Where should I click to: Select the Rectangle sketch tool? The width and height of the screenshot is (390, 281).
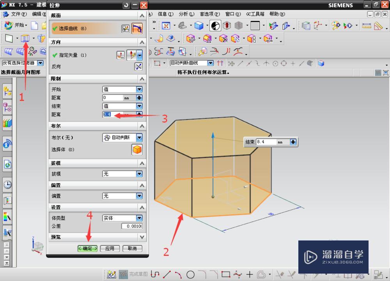coord(225,274)
